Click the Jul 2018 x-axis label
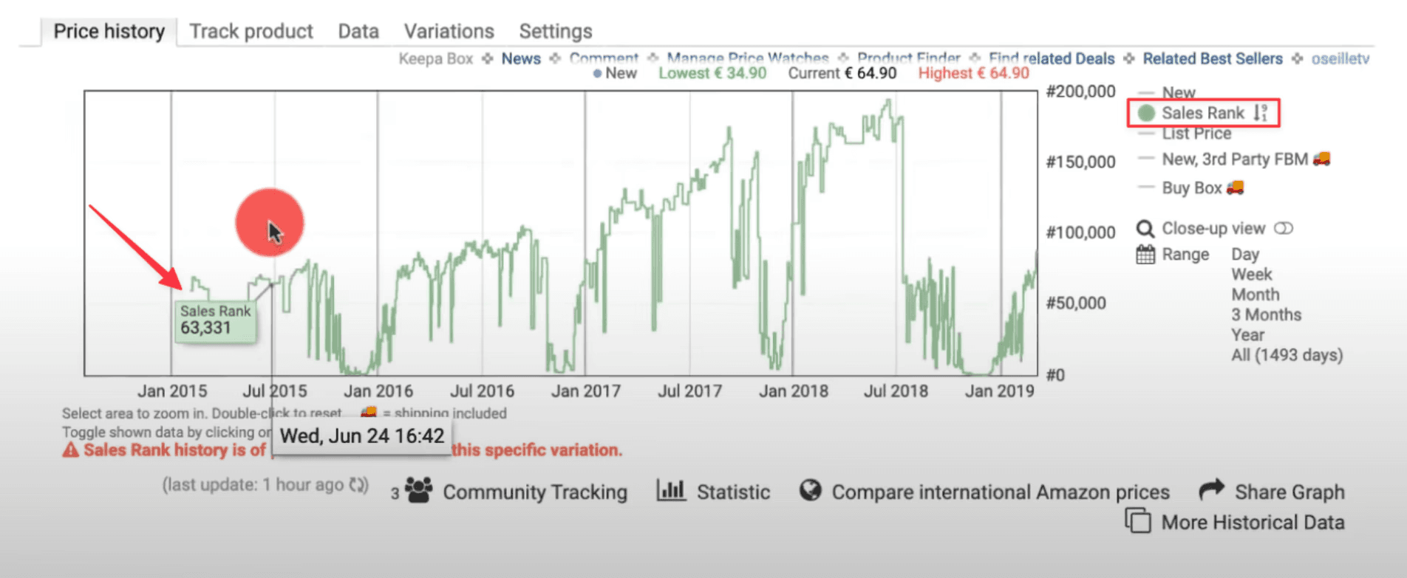1407x578 pixels. tap(896, 391)
